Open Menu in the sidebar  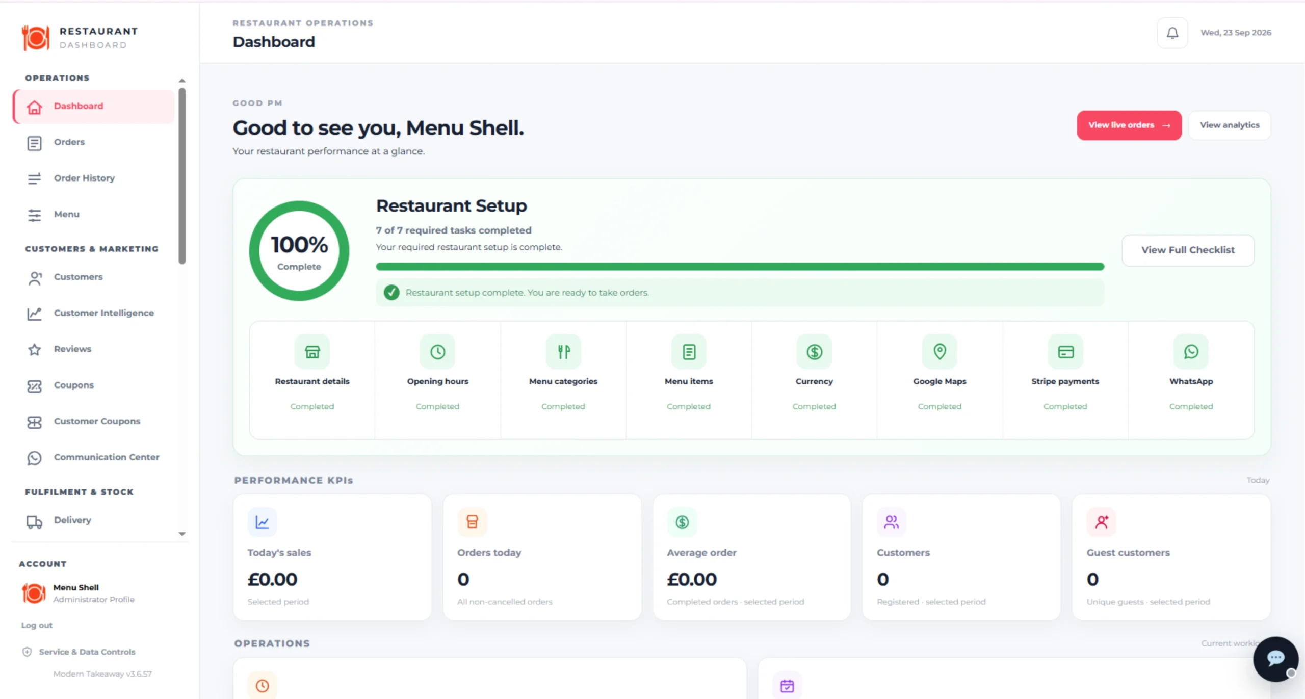tap(94, 215)
